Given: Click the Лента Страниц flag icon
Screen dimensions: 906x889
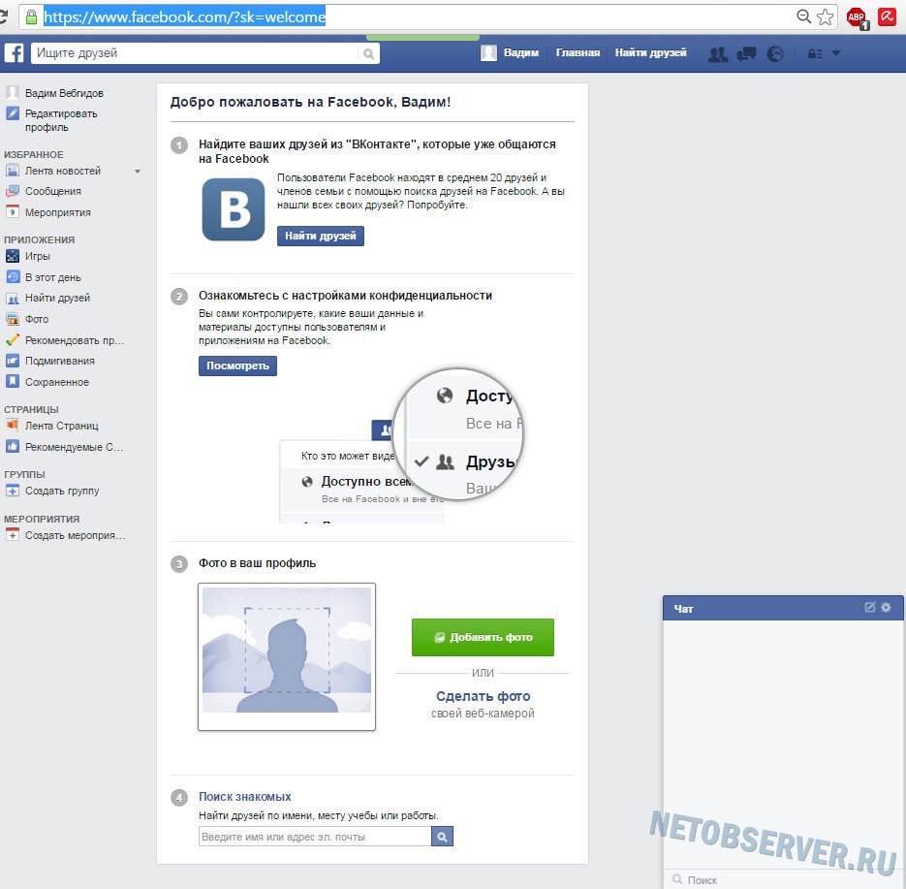Looking at the screenshot, I should [13, 426].
